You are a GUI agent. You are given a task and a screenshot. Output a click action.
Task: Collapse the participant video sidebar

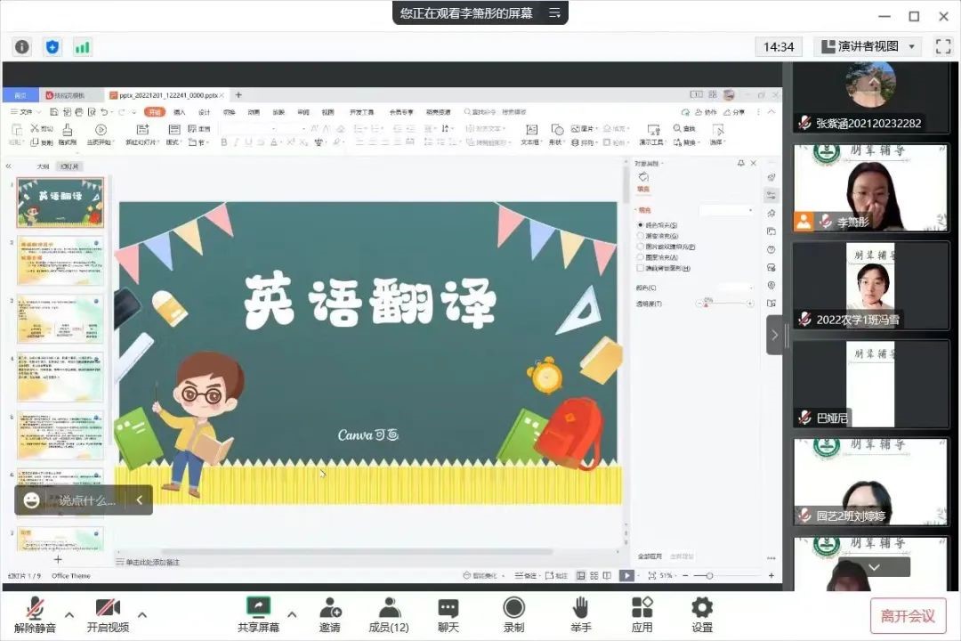774,335
